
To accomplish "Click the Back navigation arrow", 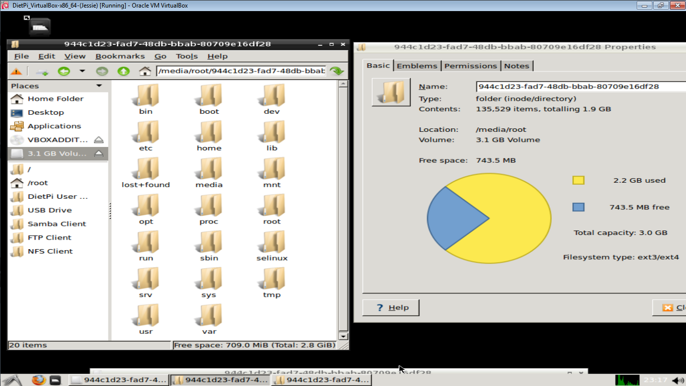I will tap(64, 71).
